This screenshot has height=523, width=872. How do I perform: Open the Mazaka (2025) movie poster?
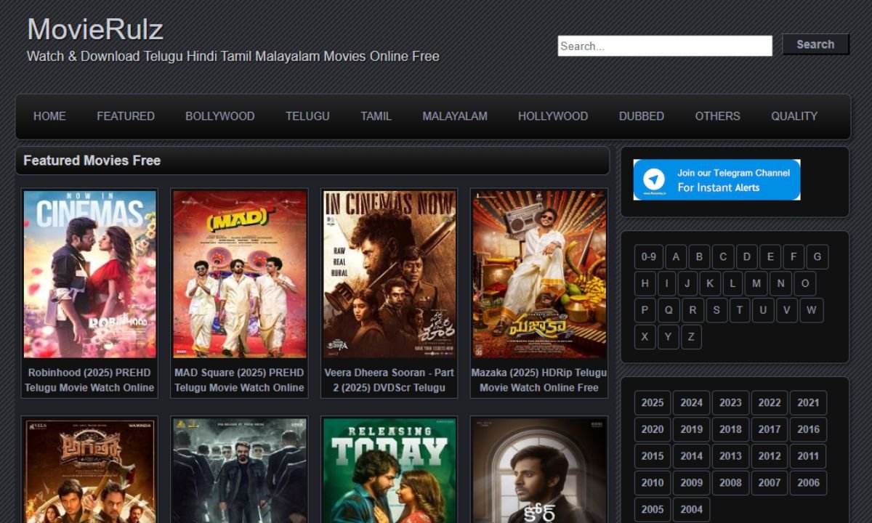click(x=538, y=274)
